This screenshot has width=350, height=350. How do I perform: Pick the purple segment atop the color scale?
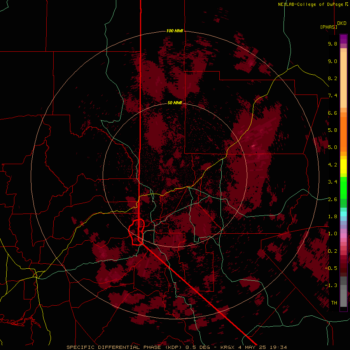click(343, 39)
